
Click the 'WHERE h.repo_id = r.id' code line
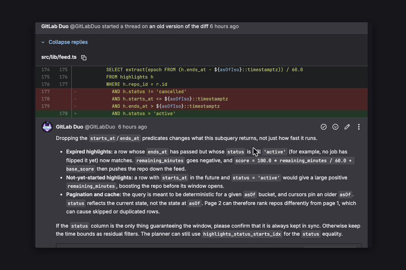[x=137, y=84]
